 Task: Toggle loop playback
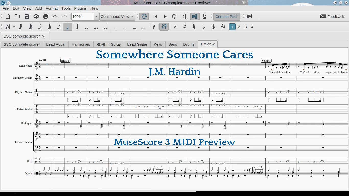click(174, 17)
